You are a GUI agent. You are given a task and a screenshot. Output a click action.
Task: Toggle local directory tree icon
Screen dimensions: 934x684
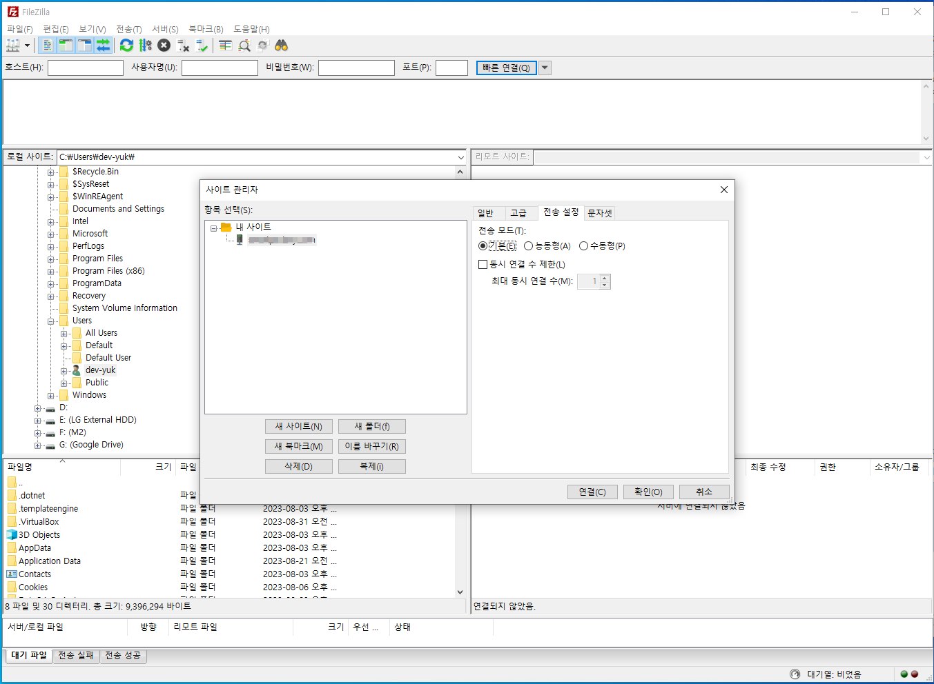pyautogui.click(x=66, y=46)
